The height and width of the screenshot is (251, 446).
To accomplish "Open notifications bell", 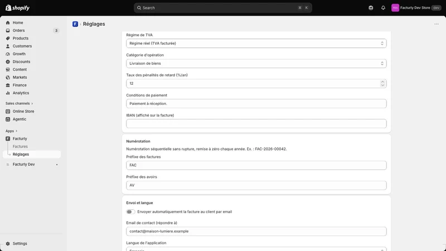I will pos(383,8).
